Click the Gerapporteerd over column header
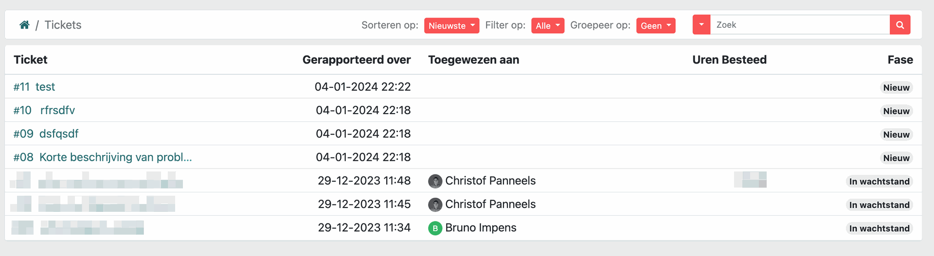 [x=357, y=60]
